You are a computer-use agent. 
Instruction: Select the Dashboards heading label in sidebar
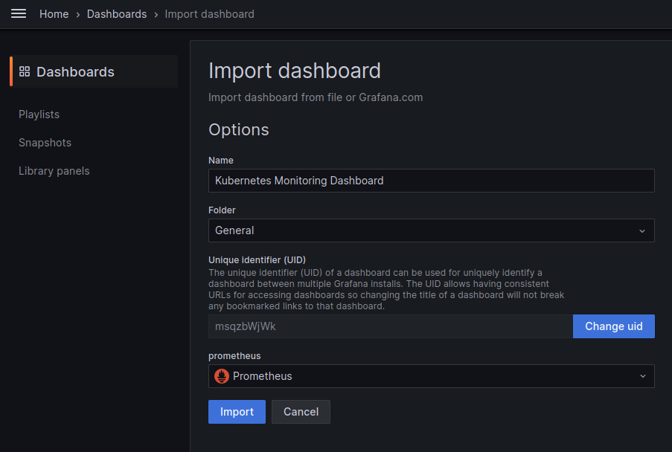[75, 72]
